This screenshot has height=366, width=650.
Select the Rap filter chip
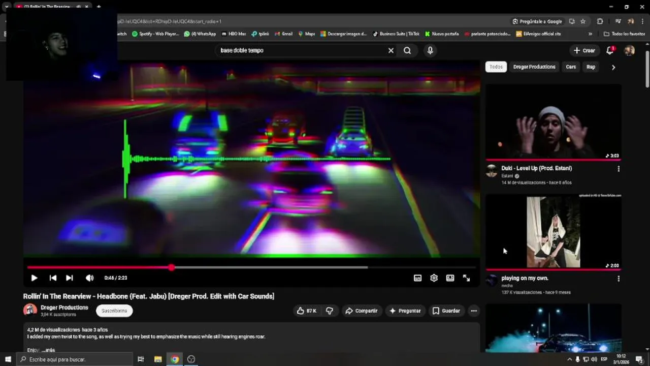[591, 67]
